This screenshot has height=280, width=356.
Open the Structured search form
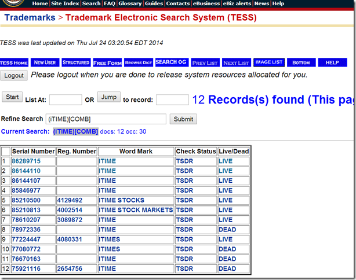coord(76,62)
